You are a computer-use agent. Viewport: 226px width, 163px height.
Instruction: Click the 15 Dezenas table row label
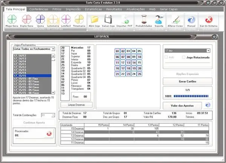tap(72, 128)
